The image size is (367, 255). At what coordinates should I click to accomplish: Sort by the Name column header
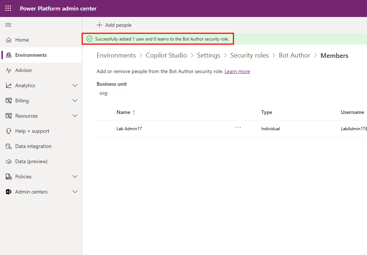pyautogui.click(x=123, y=112)
